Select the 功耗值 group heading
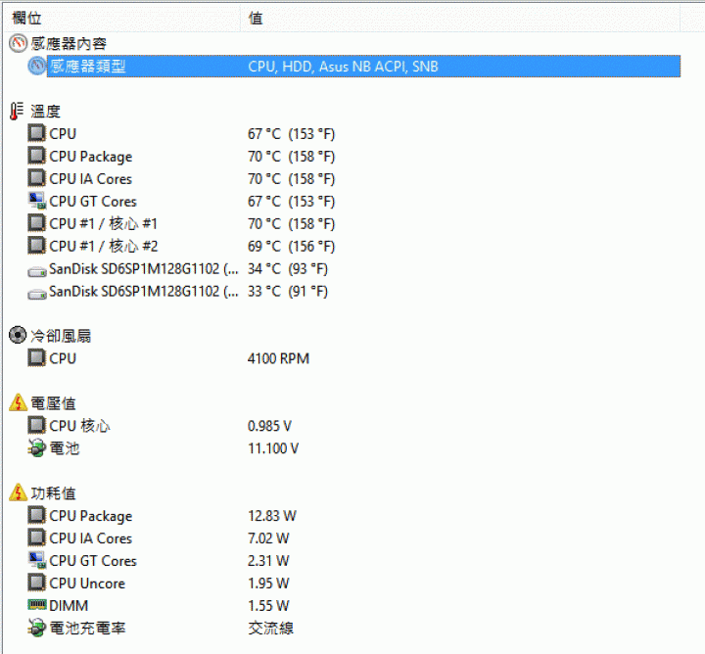The height and width of the screenshot is (654, 705). (x=53, y=493)
